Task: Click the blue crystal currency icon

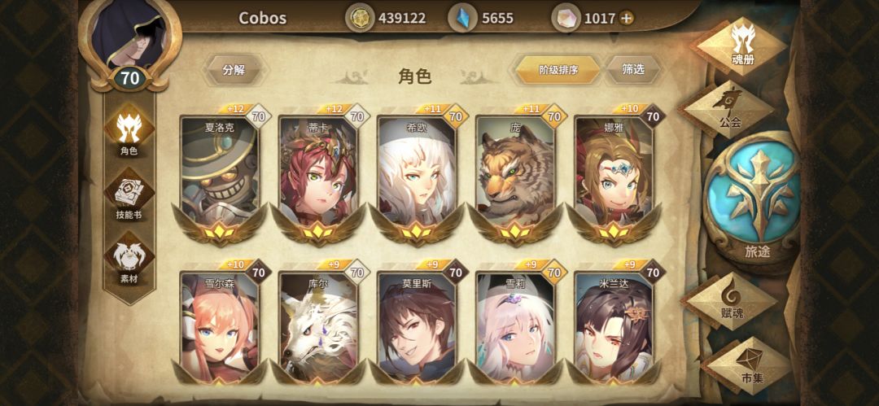Action: [462, 18]
